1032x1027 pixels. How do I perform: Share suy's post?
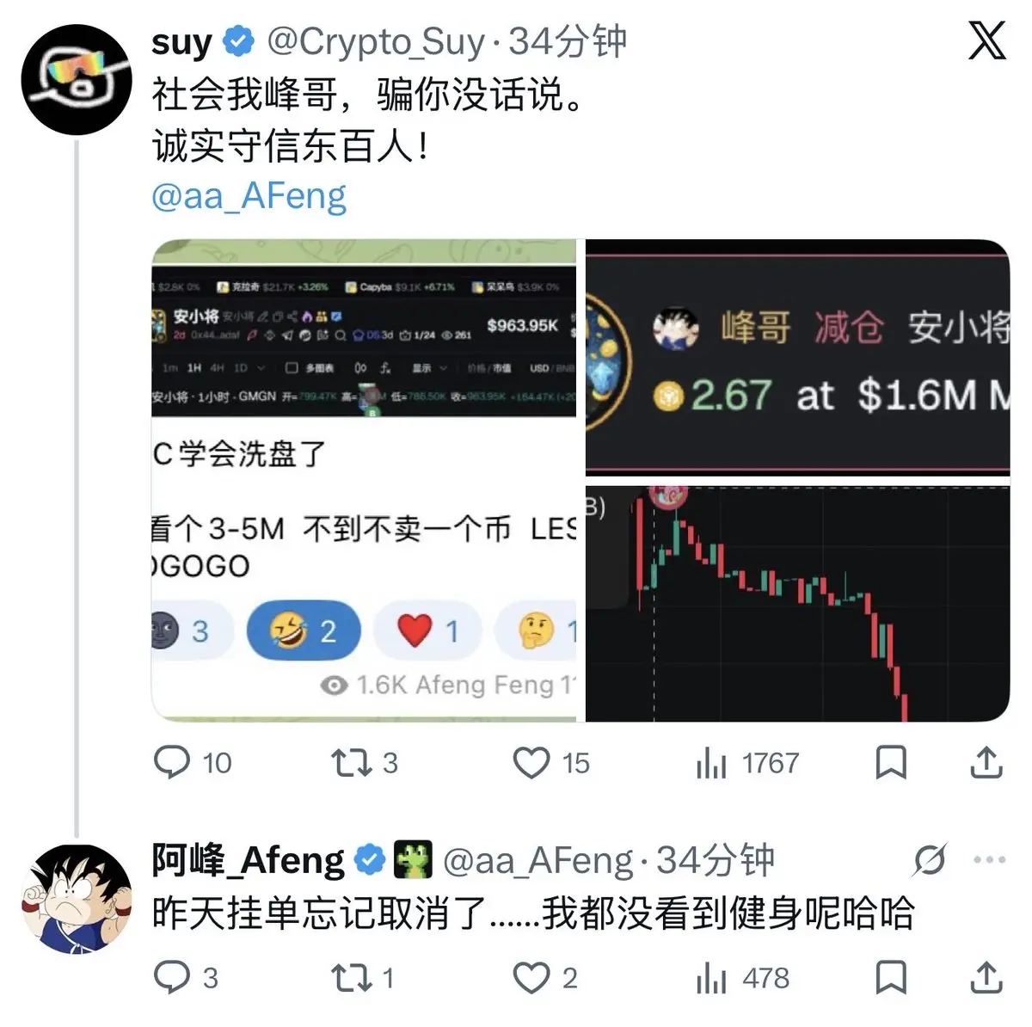click(986, 762)
